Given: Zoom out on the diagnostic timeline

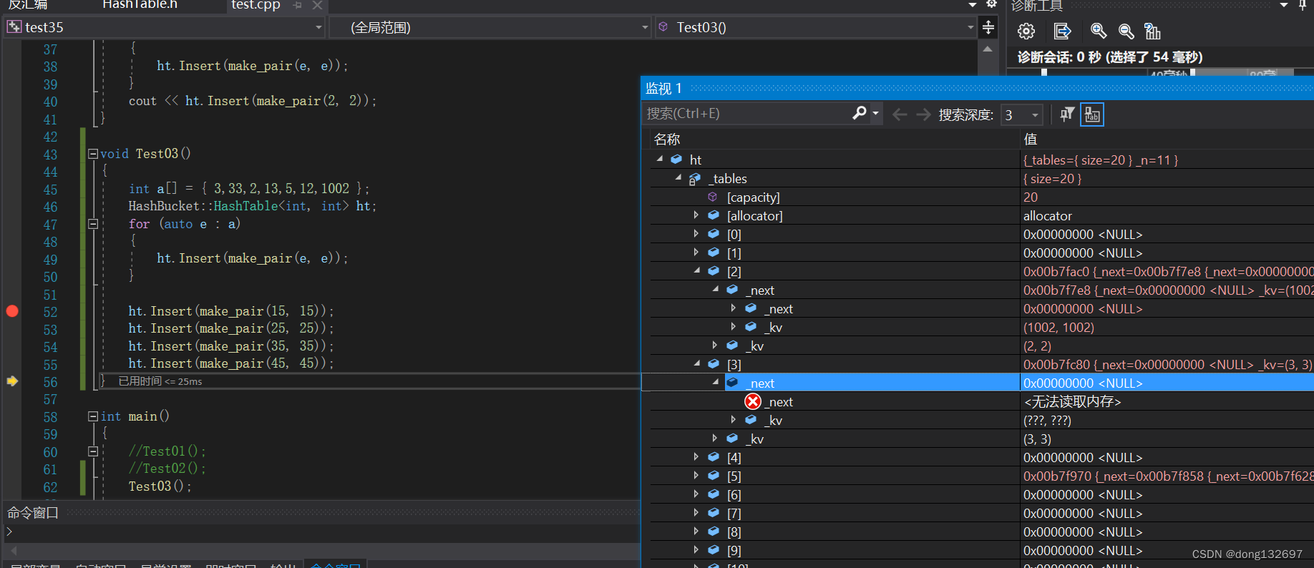Looking at the screenshot, I should point(1126,31).
